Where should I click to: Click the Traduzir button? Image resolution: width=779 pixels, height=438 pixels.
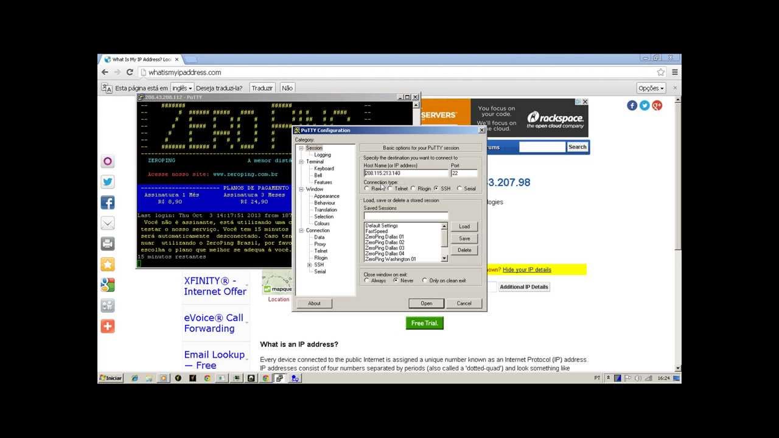(x=262, y=88)
